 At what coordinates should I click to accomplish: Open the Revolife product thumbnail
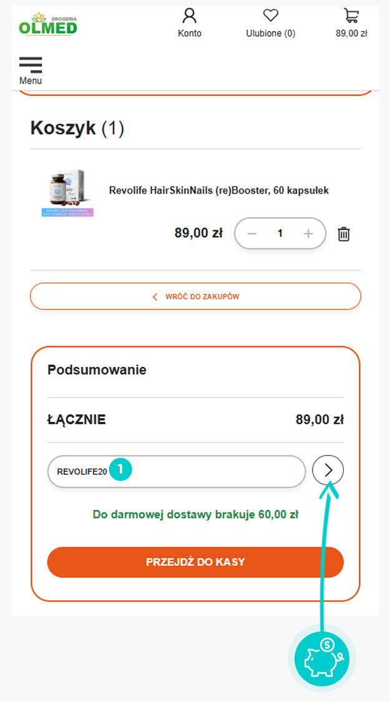67,192
